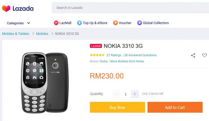209x121 pixels.
Task: Open the Voucher page
Action: pos(122,23)
